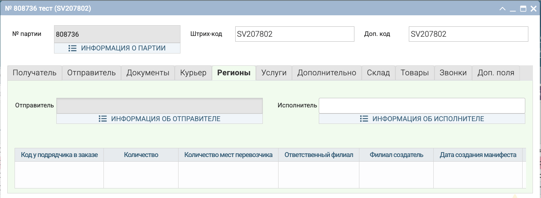Image resolution: width=541 pixels, height=198 pixels.
Task: Open the Документы tab
Action: coord(148,73)
